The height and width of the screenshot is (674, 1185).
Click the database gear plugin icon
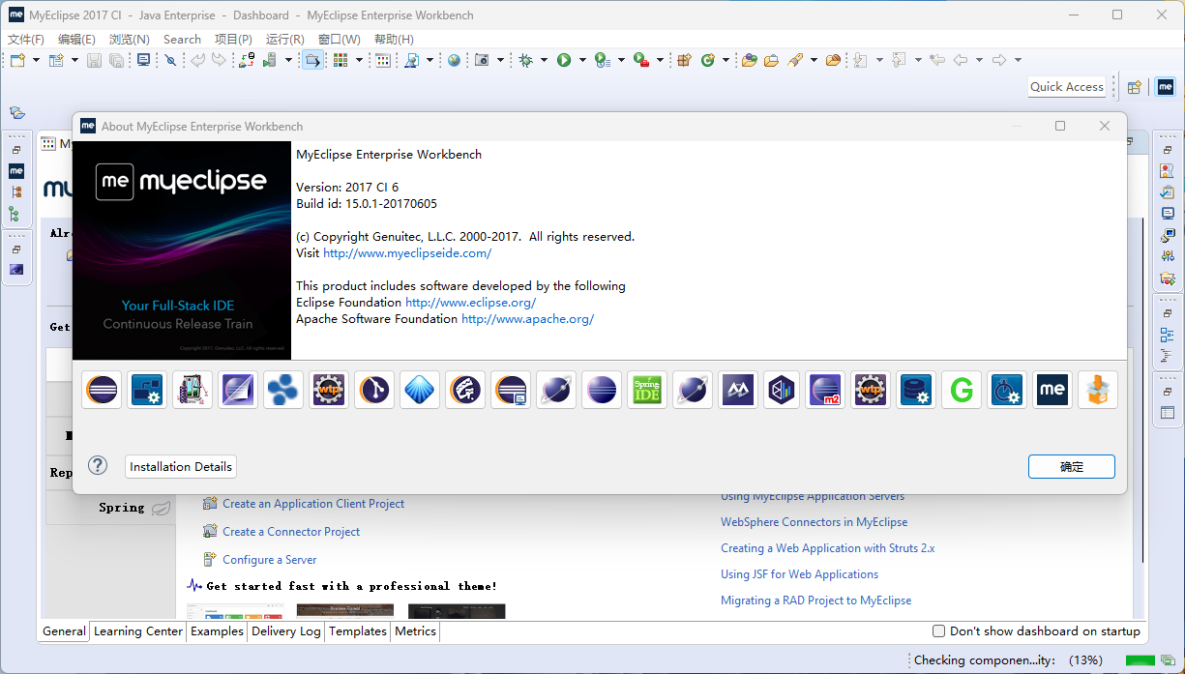(915, 390)
